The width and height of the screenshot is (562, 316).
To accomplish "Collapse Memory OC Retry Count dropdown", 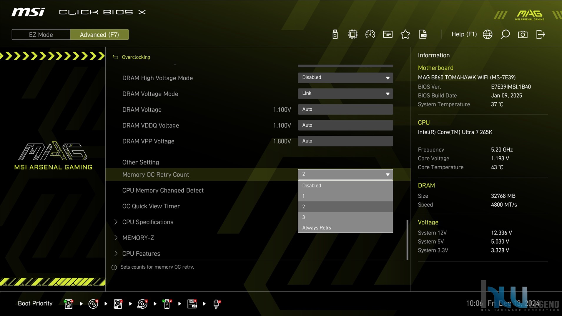I will tap(345, 174).
